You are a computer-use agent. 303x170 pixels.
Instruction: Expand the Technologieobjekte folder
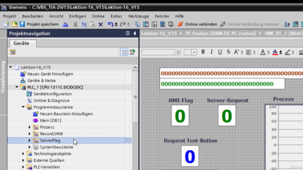point(23,154)
